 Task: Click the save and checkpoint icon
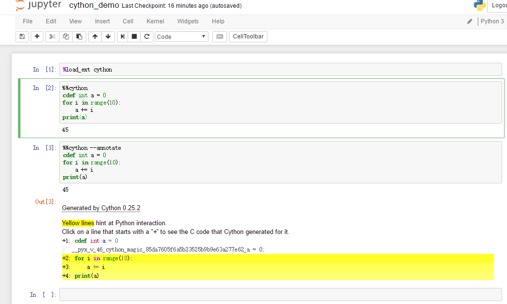[22, 36]
